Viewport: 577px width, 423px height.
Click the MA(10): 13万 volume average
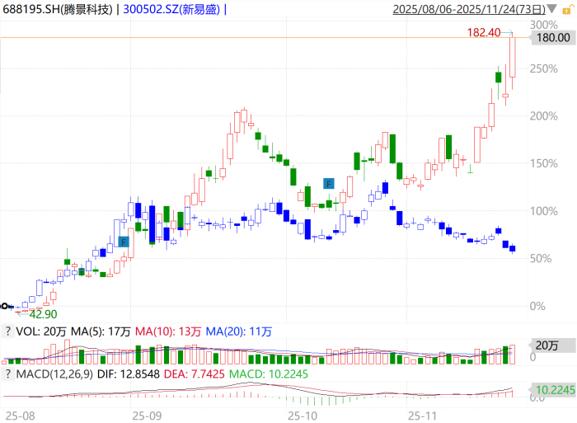coord(168,331)
